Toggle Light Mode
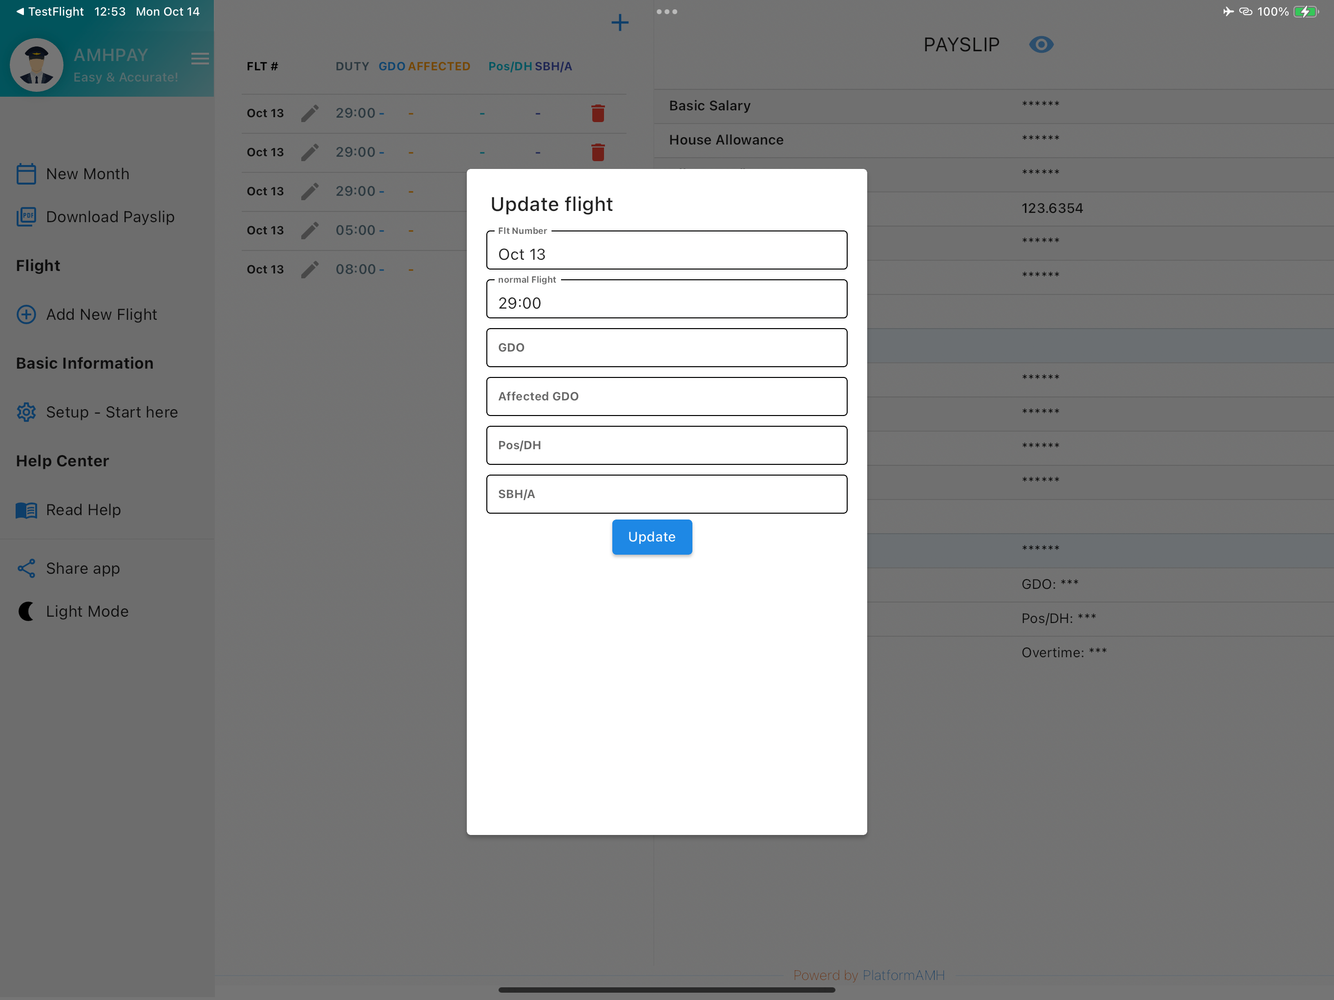Screen dimensions: 1334x1000 click(x=72, y=611)
